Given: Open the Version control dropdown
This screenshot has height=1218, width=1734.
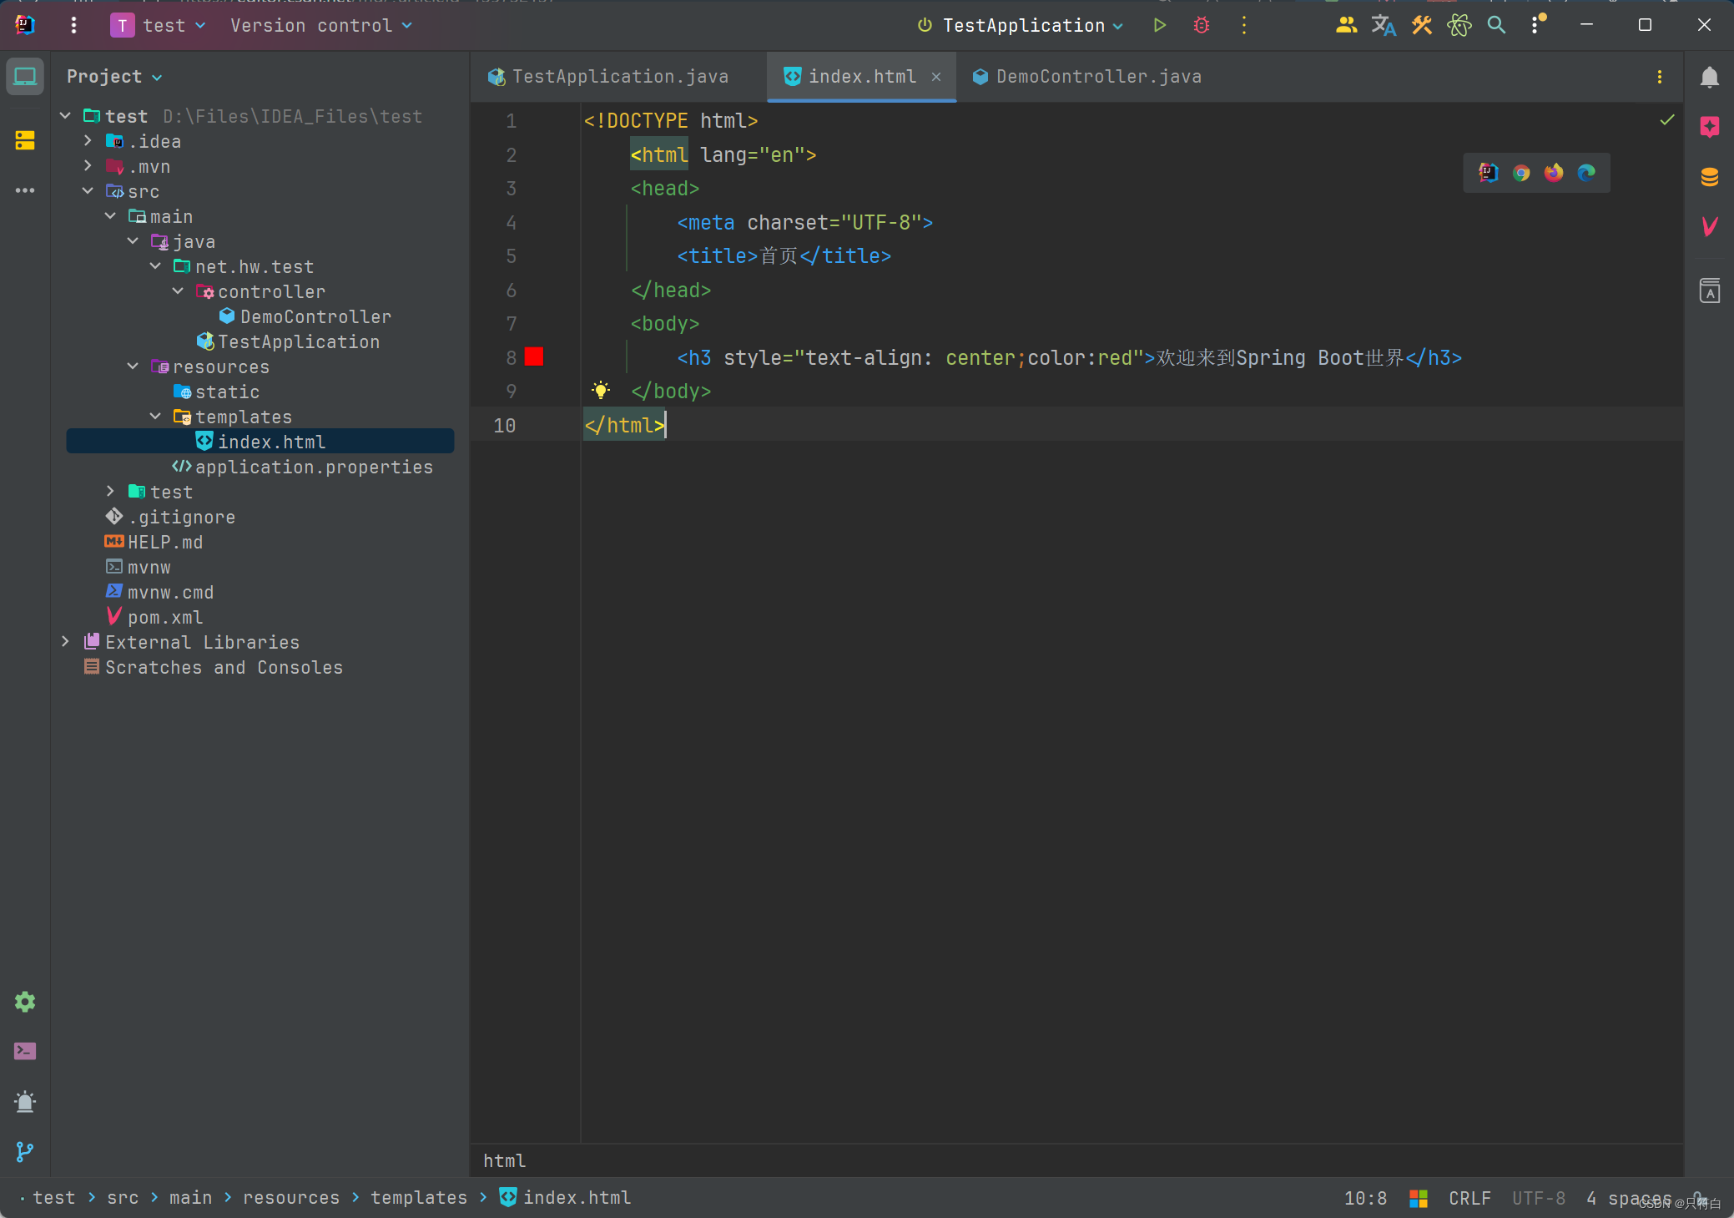Looking at the screenshot, I should tap(321, 26).
